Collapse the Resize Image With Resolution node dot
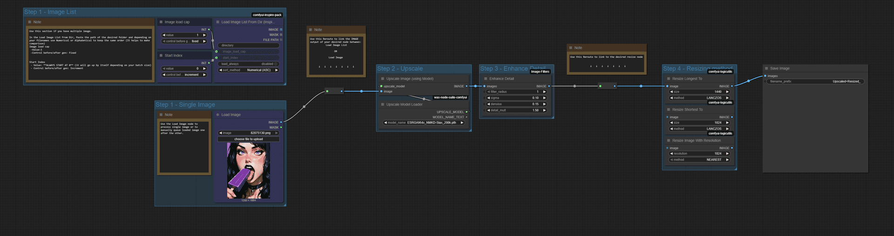The image size is (894, 236). (669, 140)
